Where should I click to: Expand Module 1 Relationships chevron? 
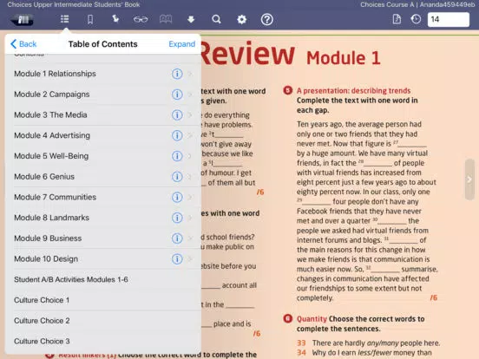coord(190,74)
